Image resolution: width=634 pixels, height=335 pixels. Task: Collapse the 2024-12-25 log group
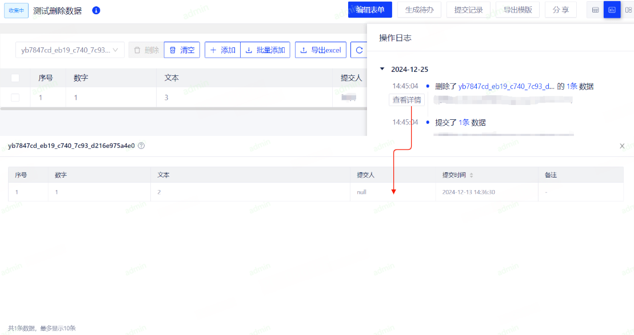click(x=382, y=69)
